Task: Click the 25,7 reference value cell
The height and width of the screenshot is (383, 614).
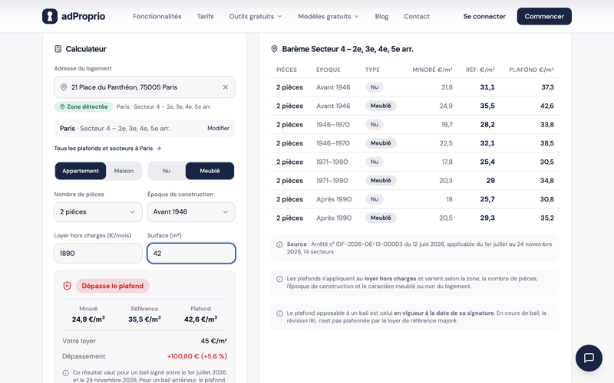Action: click(487, 199)
